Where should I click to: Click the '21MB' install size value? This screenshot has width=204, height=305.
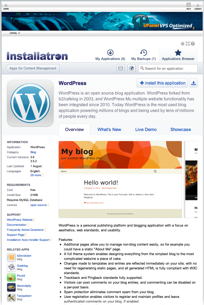[x=34, y=195]
